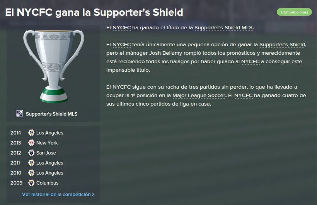Click NYCFC link in the first sentence
Screen dimensions: 317x205
pyautogui.click(x=122, y=28)
